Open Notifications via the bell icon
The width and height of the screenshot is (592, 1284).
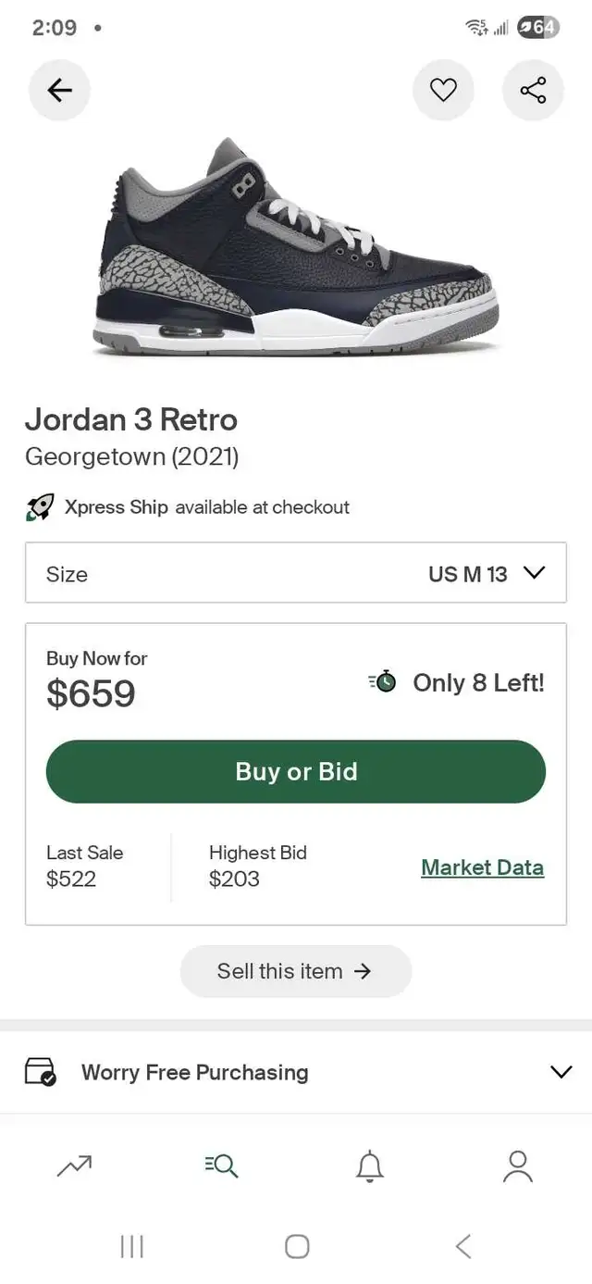click(x=369, y=1166)
